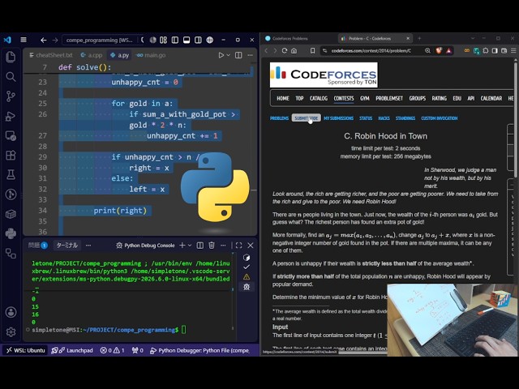Image resolution: width=519 pixels, height=389 pixels.
Task: Switch to the a.cpp editor tab
Action: click(x=92, y=55)
